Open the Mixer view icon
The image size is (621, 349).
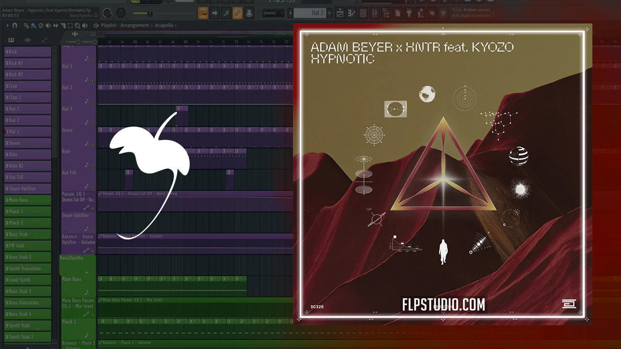(374, 13)
